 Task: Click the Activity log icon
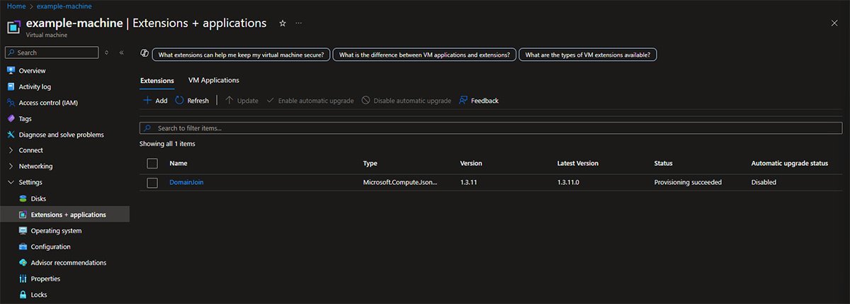point(11,86)
